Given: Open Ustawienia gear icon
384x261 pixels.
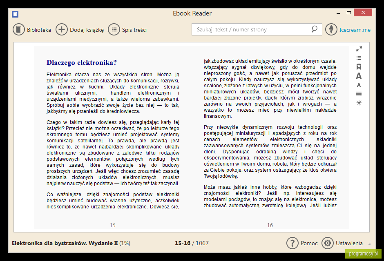Looking at the screenshot, I should [328, 243].
